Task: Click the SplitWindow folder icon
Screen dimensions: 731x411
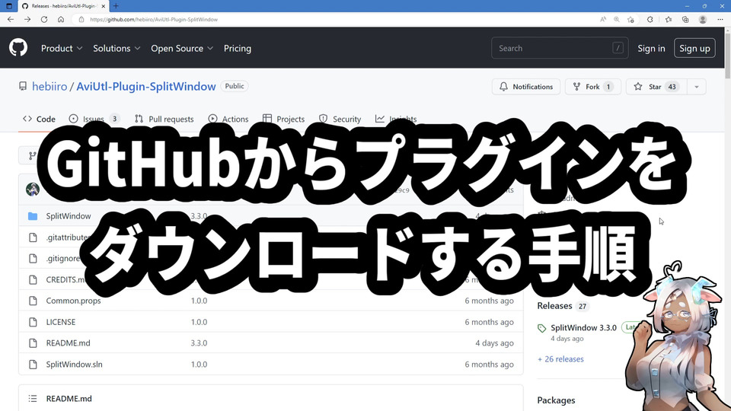Action: pos(33,216)
